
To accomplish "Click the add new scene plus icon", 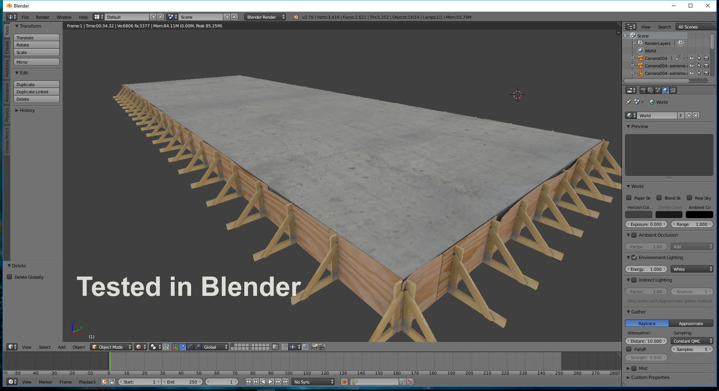I will 227,17.
